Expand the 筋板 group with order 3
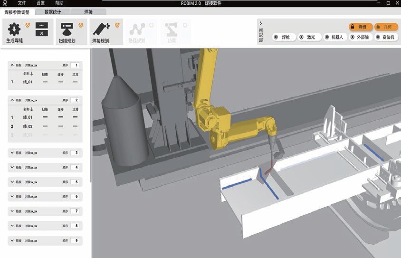Screen dimensions: 401x258 pos(12,153)
